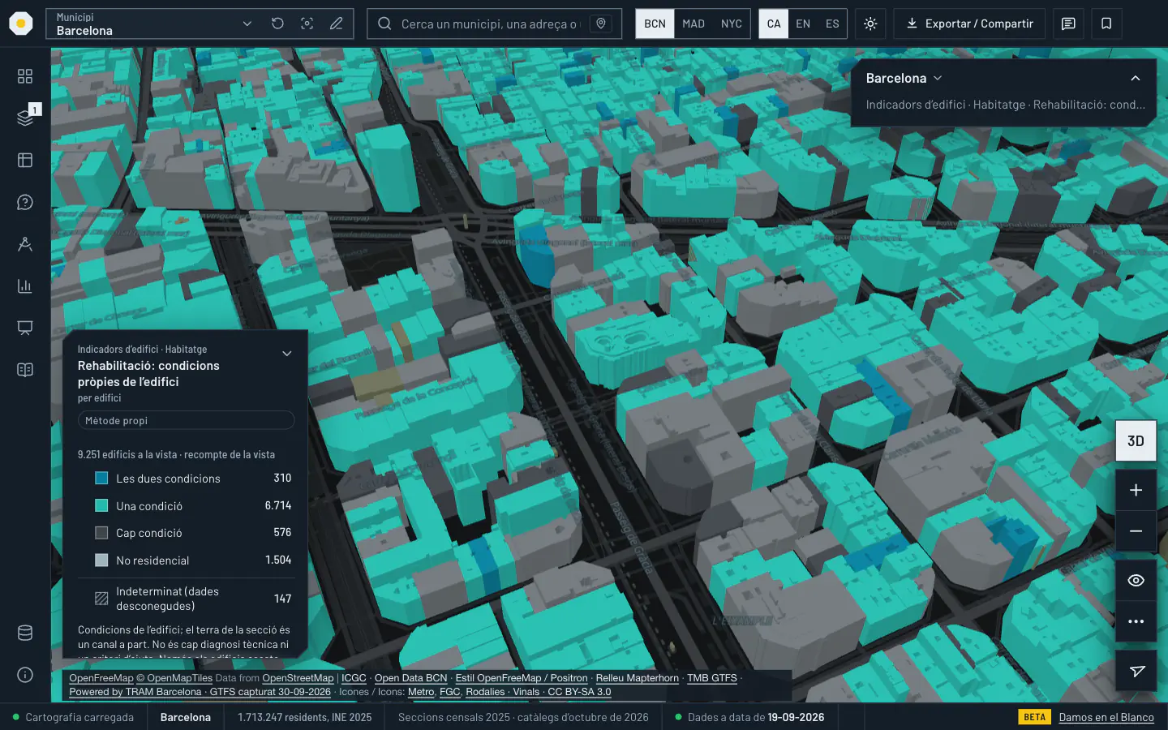Click the teal Una condició swatch
This screenshot has height=730, width=1168.
(101, 505)
